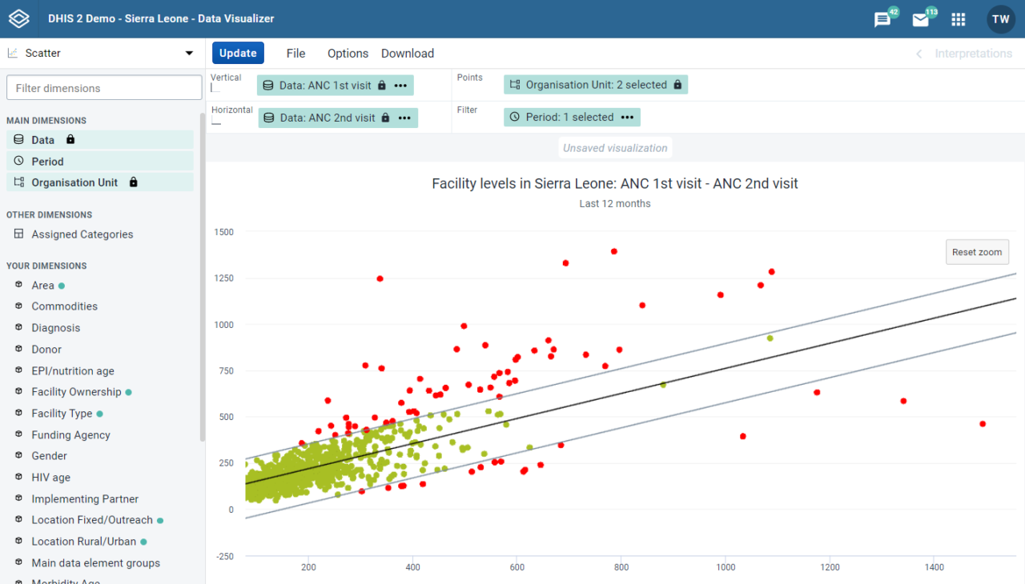
Task: Open the File menu
Action: (x=295, y=53)
